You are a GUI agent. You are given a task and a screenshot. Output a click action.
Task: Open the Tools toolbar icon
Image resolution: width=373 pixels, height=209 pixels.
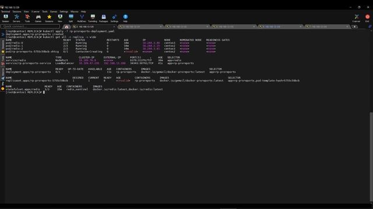click(27, 18)
